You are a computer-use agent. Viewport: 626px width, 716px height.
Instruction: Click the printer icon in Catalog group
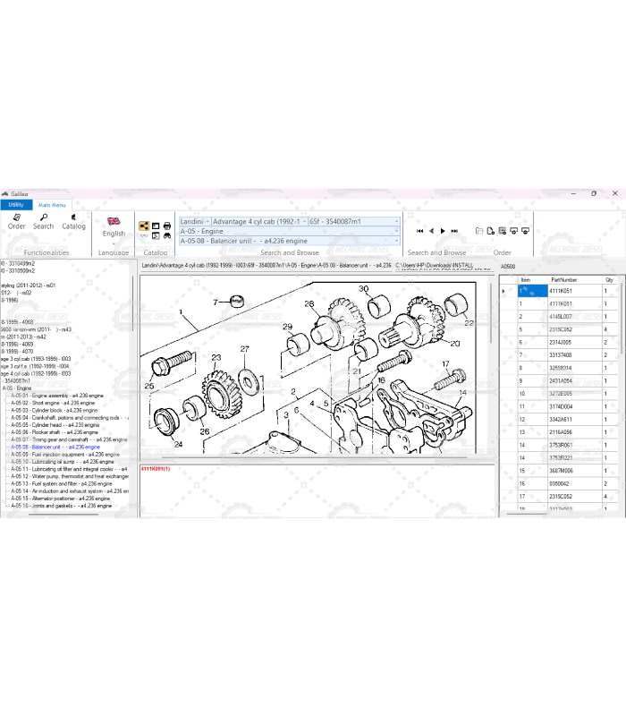click(167, 226)
